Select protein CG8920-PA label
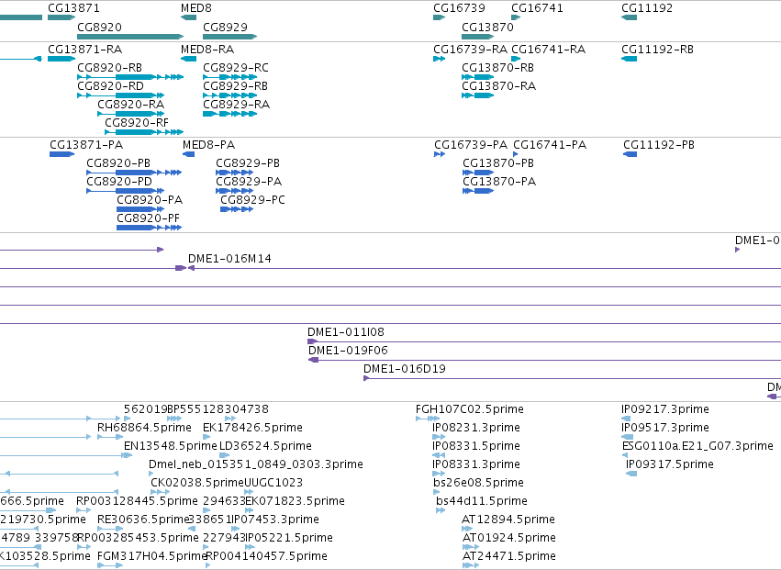The height and width of the screenshot is (570, 781). coord(150,200)
